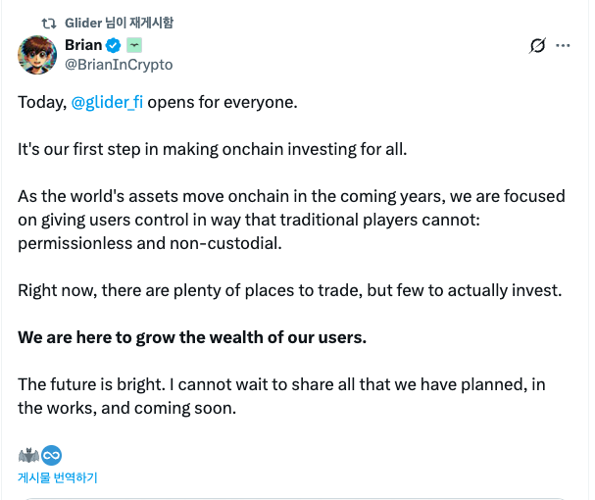Viewport: 595px width, 500px height.
Task: Click the 'Right now, there are plenty' sentence
Action: 290,290
